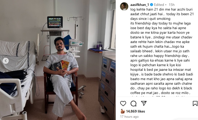View the list of 14,869 likes
Viewport: 198px width, 120px height.
coord(135,111)
